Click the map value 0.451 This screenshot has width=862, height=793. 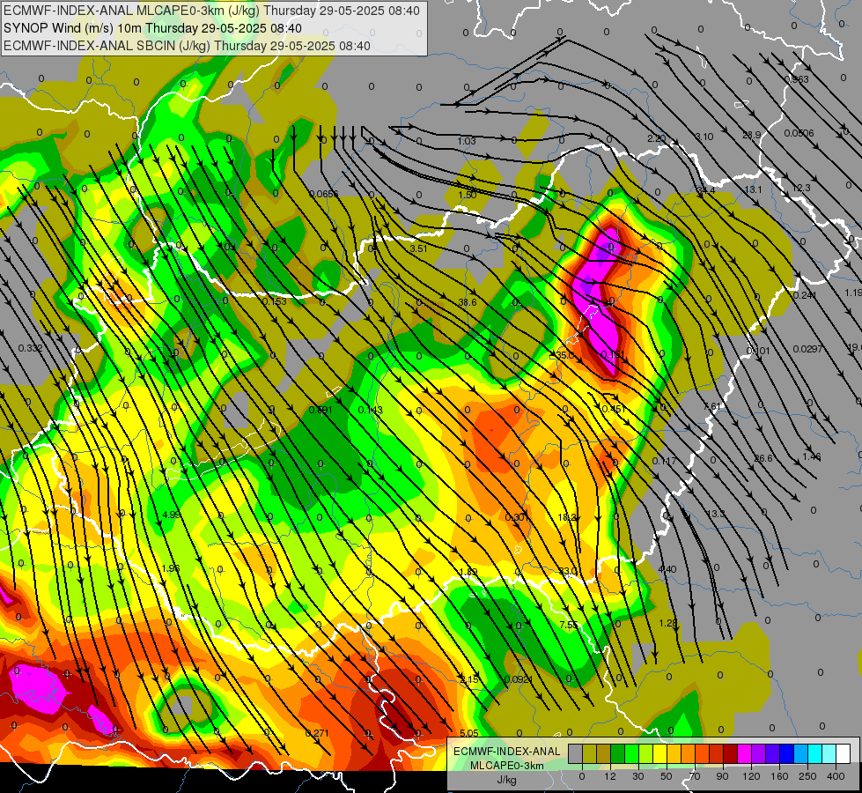(x=614, y=408)
